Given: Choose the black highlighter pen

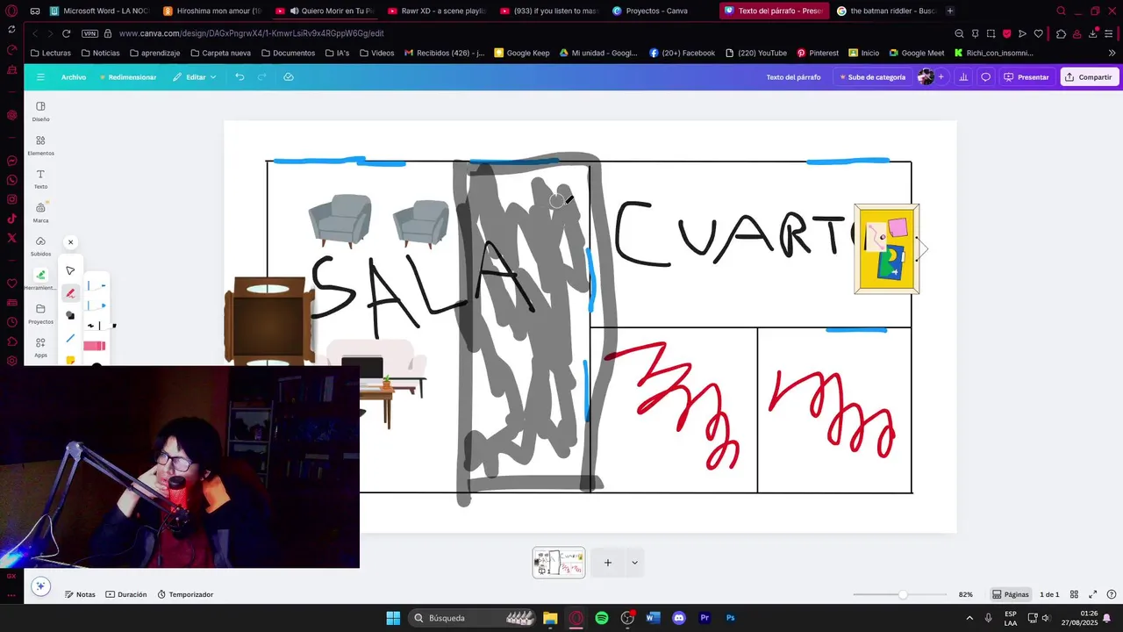Looking at the screenshot, I should click(101, 326).
